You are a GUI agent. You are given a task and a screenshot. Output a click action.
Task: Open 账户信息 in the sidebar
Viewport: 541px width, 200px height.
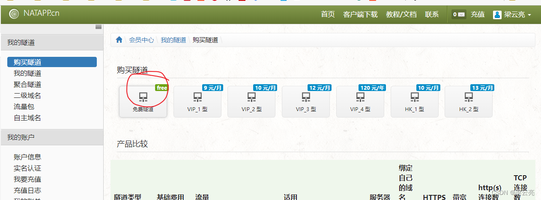point(27,157)
